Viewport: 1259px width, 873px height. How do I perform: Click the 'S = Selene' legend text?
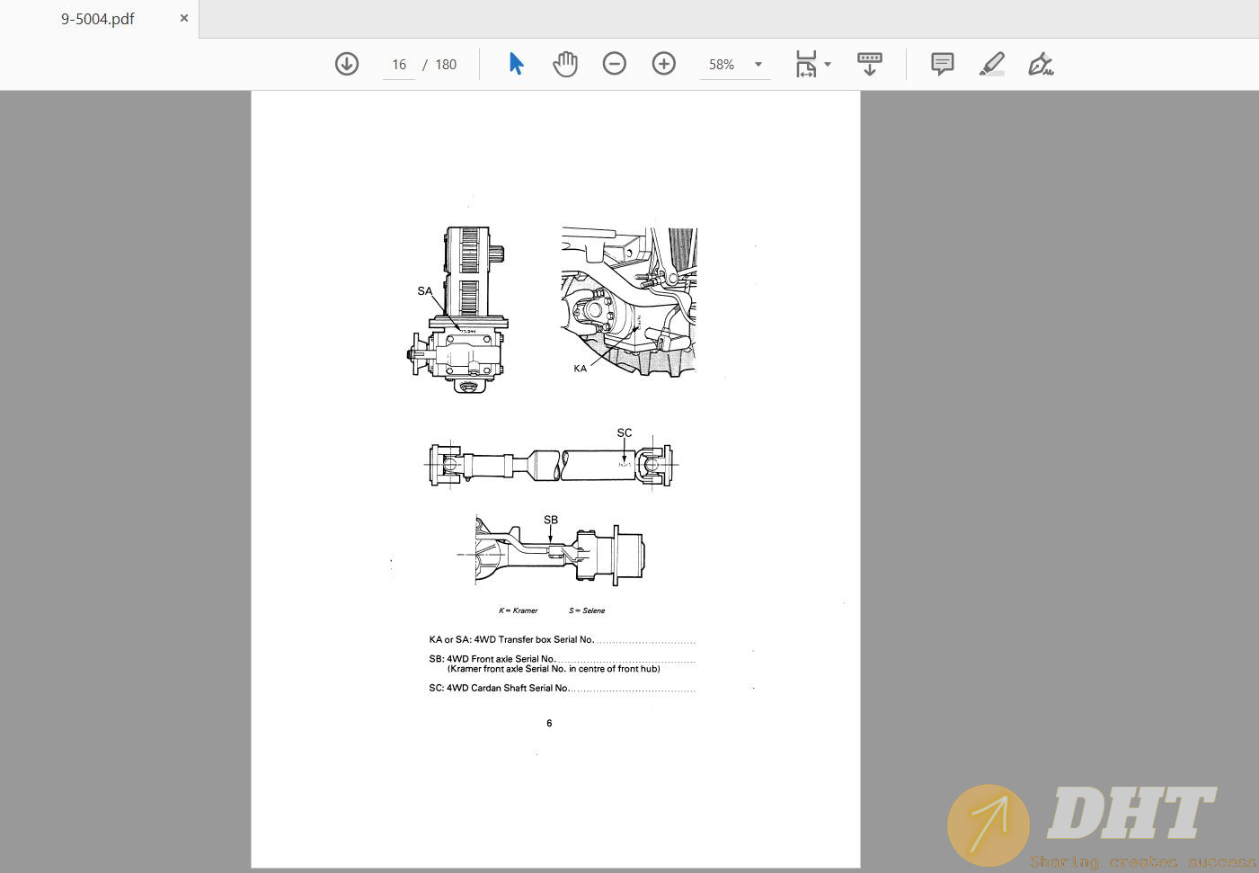click(x=587, y=610)
